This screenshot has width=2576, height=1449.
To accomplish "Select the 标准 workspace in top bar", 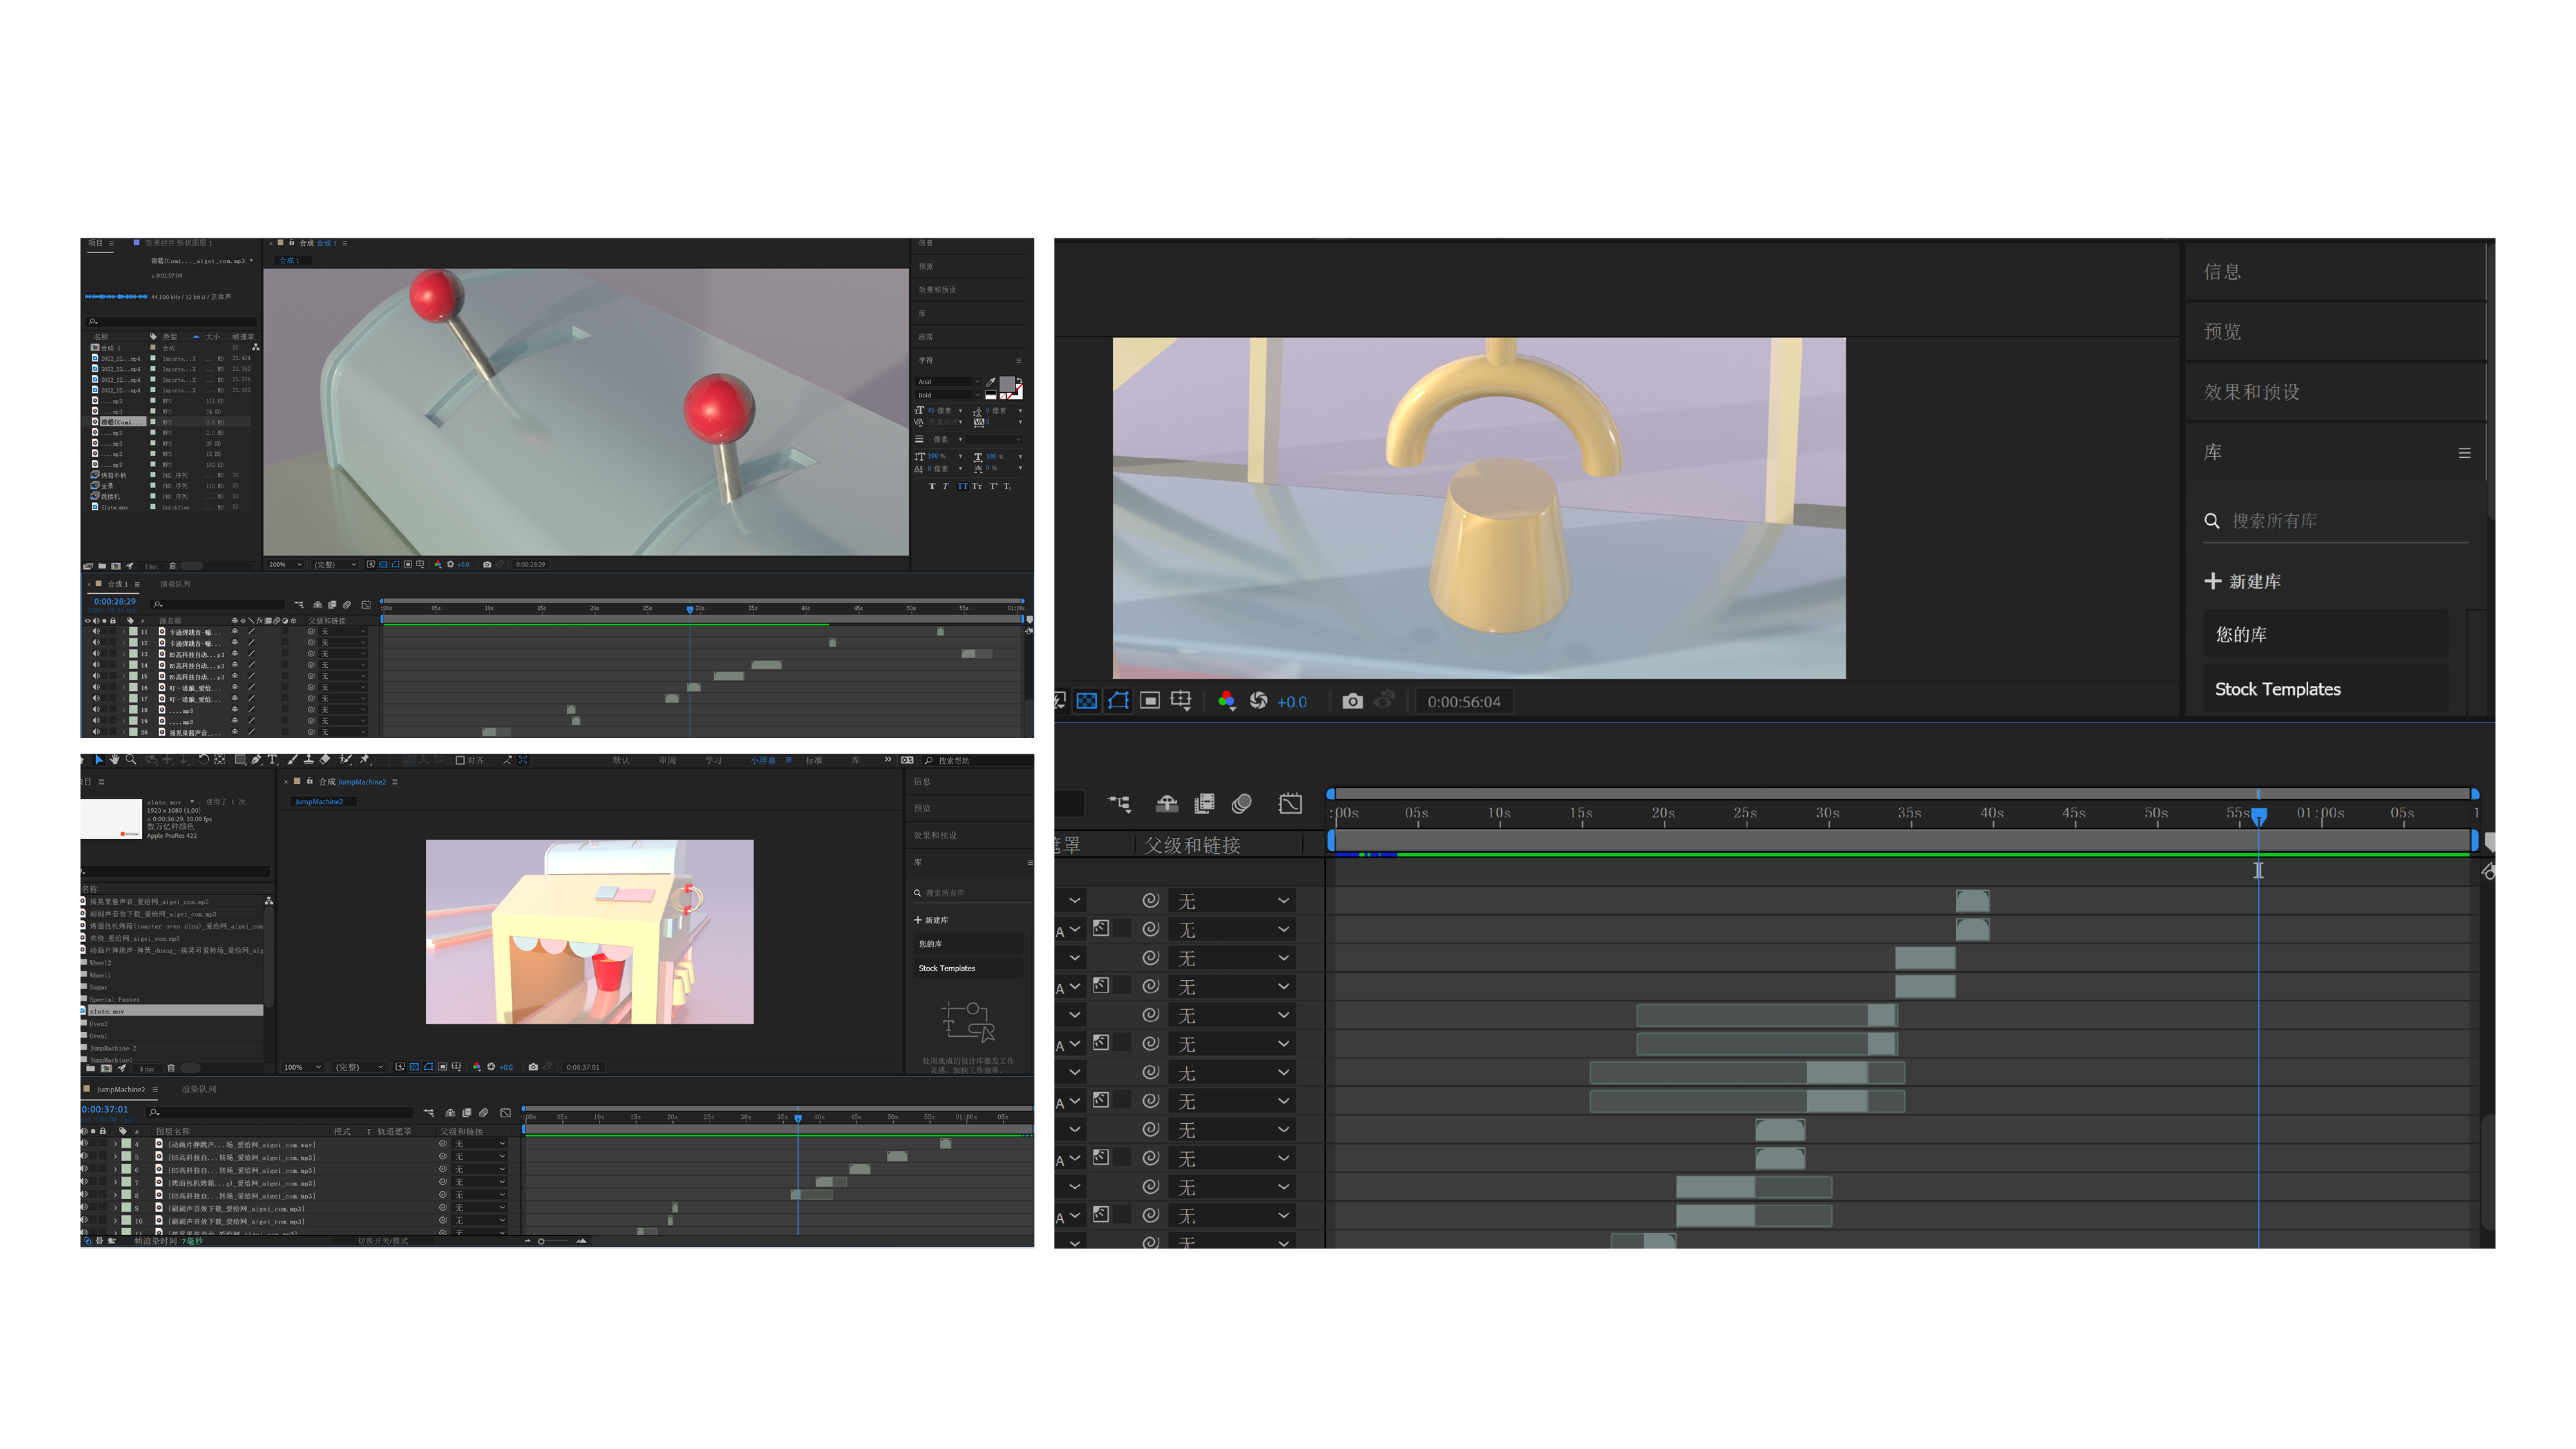I will tap(814, 760).
